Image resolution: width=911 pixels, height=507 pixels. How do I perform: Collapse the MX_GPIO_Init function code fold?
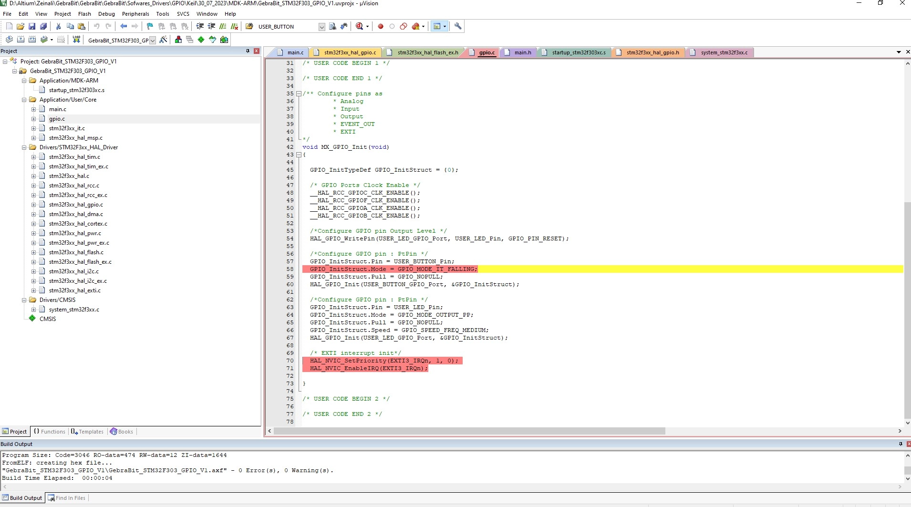[x=299, y=155]
